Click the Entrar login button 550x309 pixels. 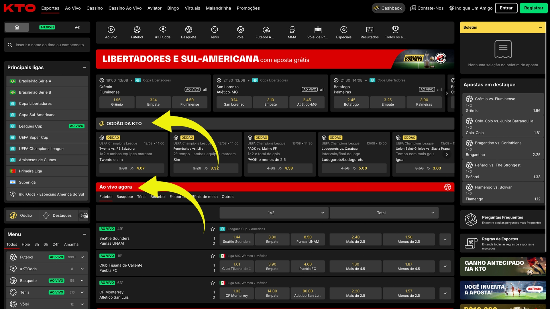[506, 8]
